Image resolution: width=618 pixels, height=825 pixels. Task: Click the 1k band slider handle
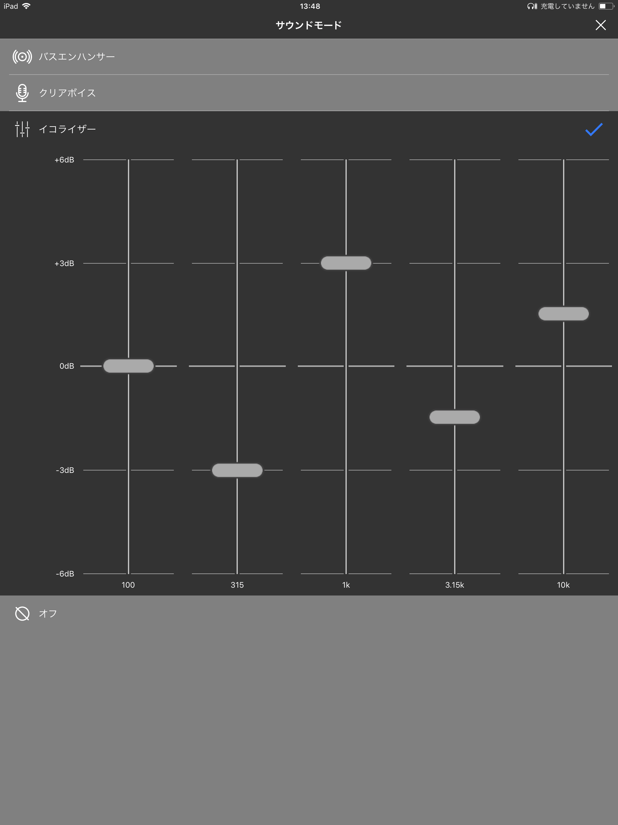click(x=346, y=263)
